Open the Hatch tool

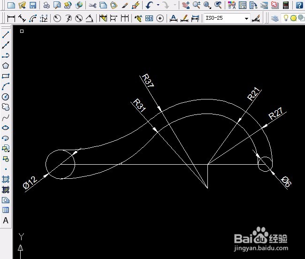[x=6, y=179]
